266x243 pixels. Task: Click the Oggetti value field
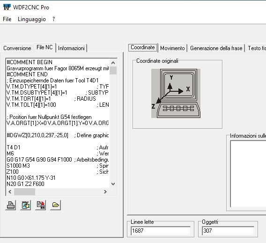coord(228,231)
